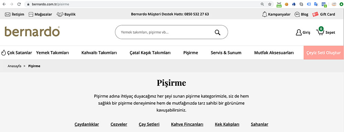Image resolution: width=344 pixels, height=132 pixels.
Task: Click the Bayilik handshake icon
Action: (x=60, y=14)
